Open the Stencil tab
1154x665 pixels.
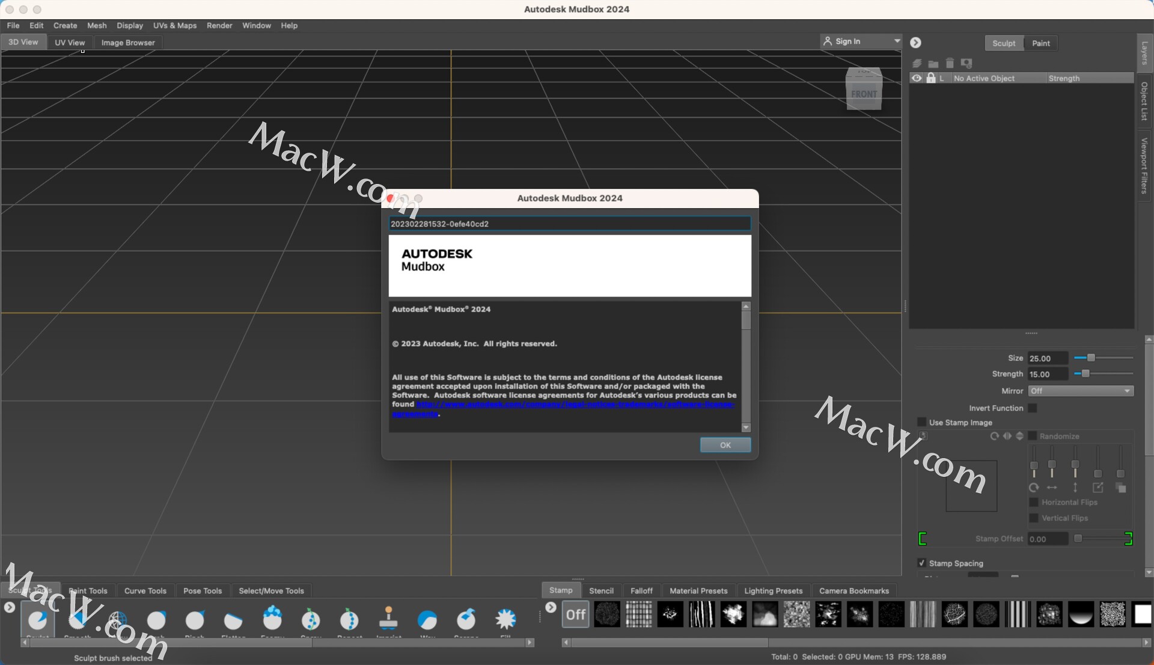pyautogui.click(x=601, y=591)
